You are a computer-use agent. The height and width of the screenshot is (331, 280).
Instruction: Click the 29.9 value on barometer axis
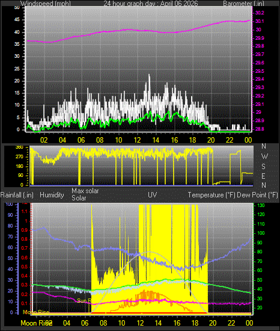[260, 38]
